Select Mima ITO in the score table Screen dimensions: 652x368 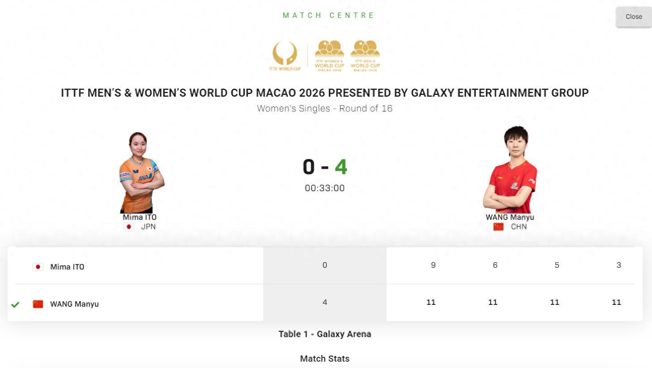67,267
